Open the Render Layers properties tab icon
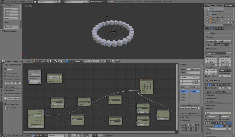The image size is (235, 137). [x=214, y=28]
